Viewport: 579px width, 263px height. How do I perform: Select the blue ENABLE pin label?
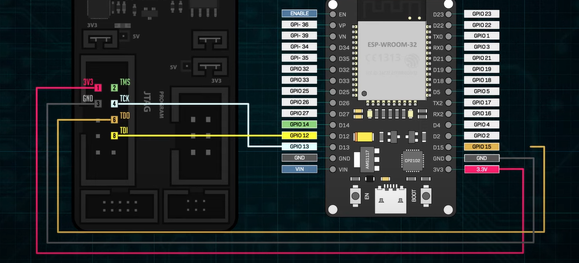coord(300,13)
